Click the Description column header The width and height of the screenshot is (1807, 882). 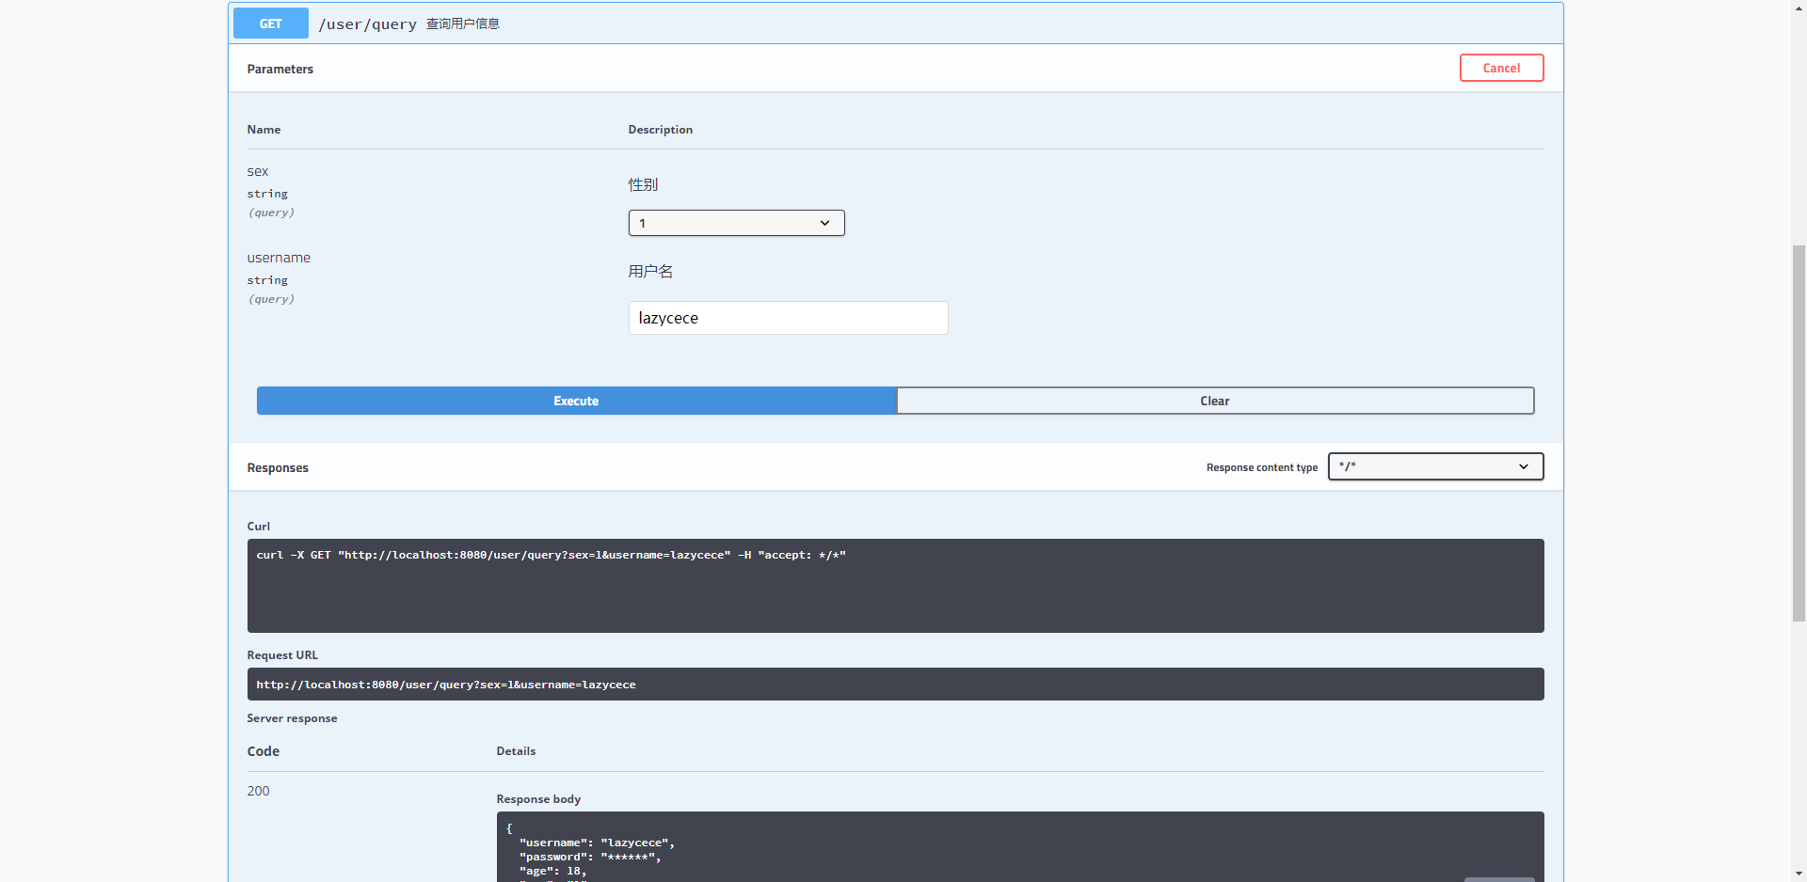661,130
